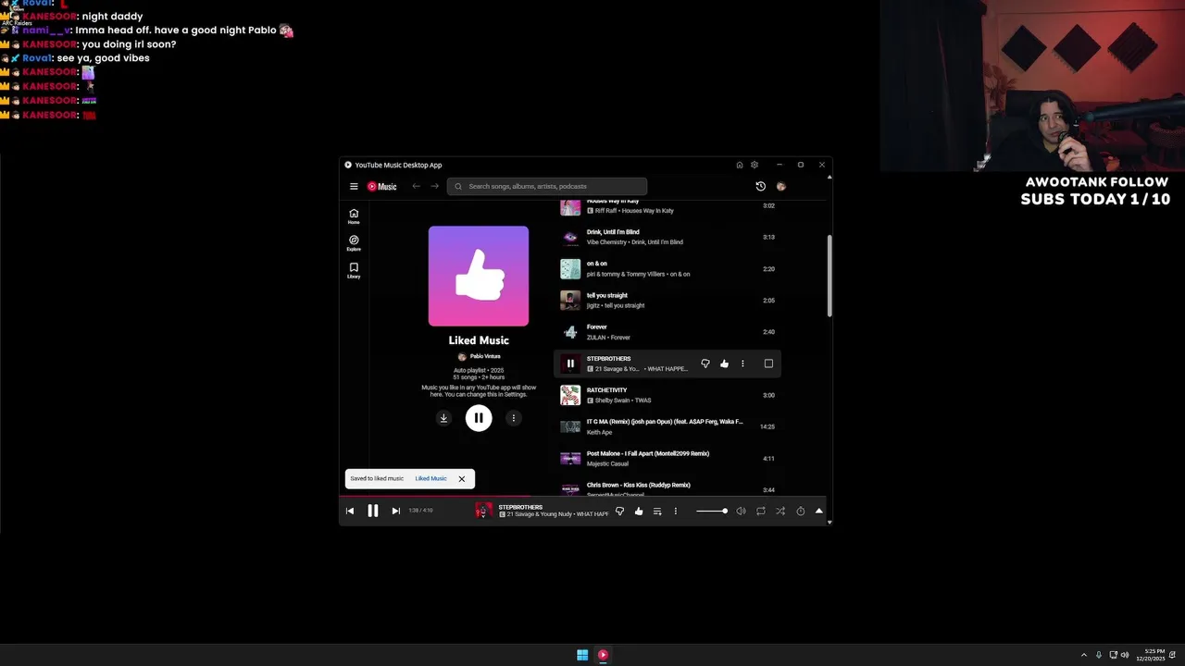Open Keith Ape artist link

[599, 432]
